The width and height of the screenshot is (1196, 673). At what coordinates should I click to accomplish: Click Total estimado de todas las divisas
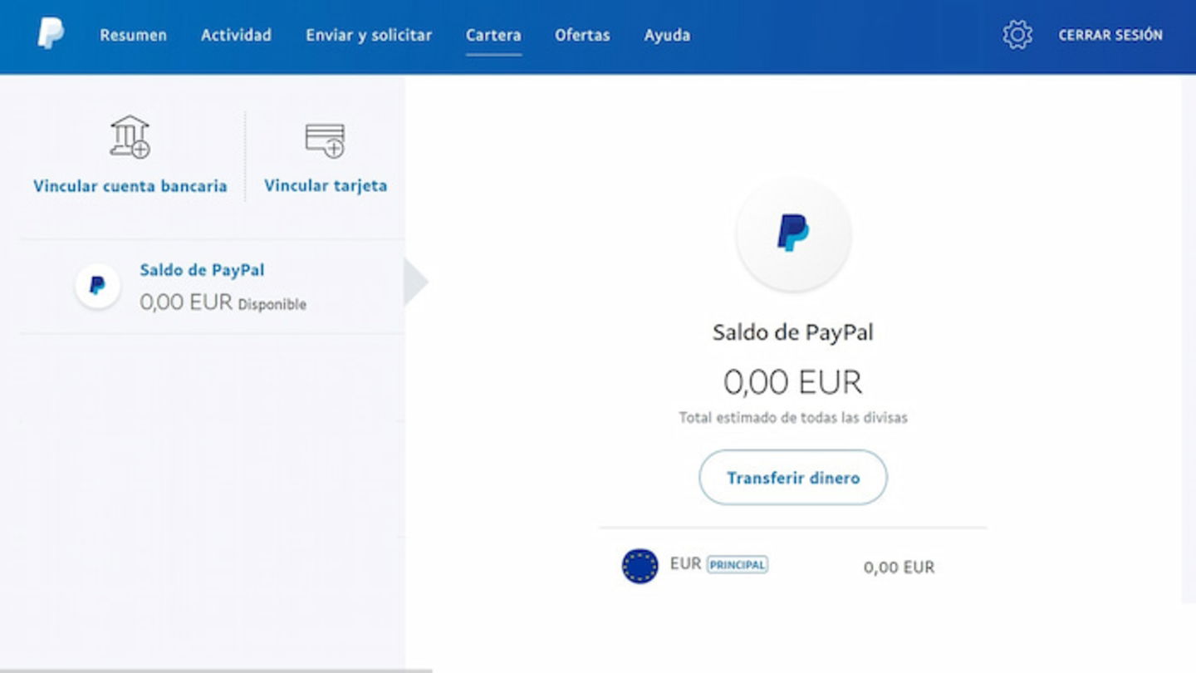click(793, 418)
